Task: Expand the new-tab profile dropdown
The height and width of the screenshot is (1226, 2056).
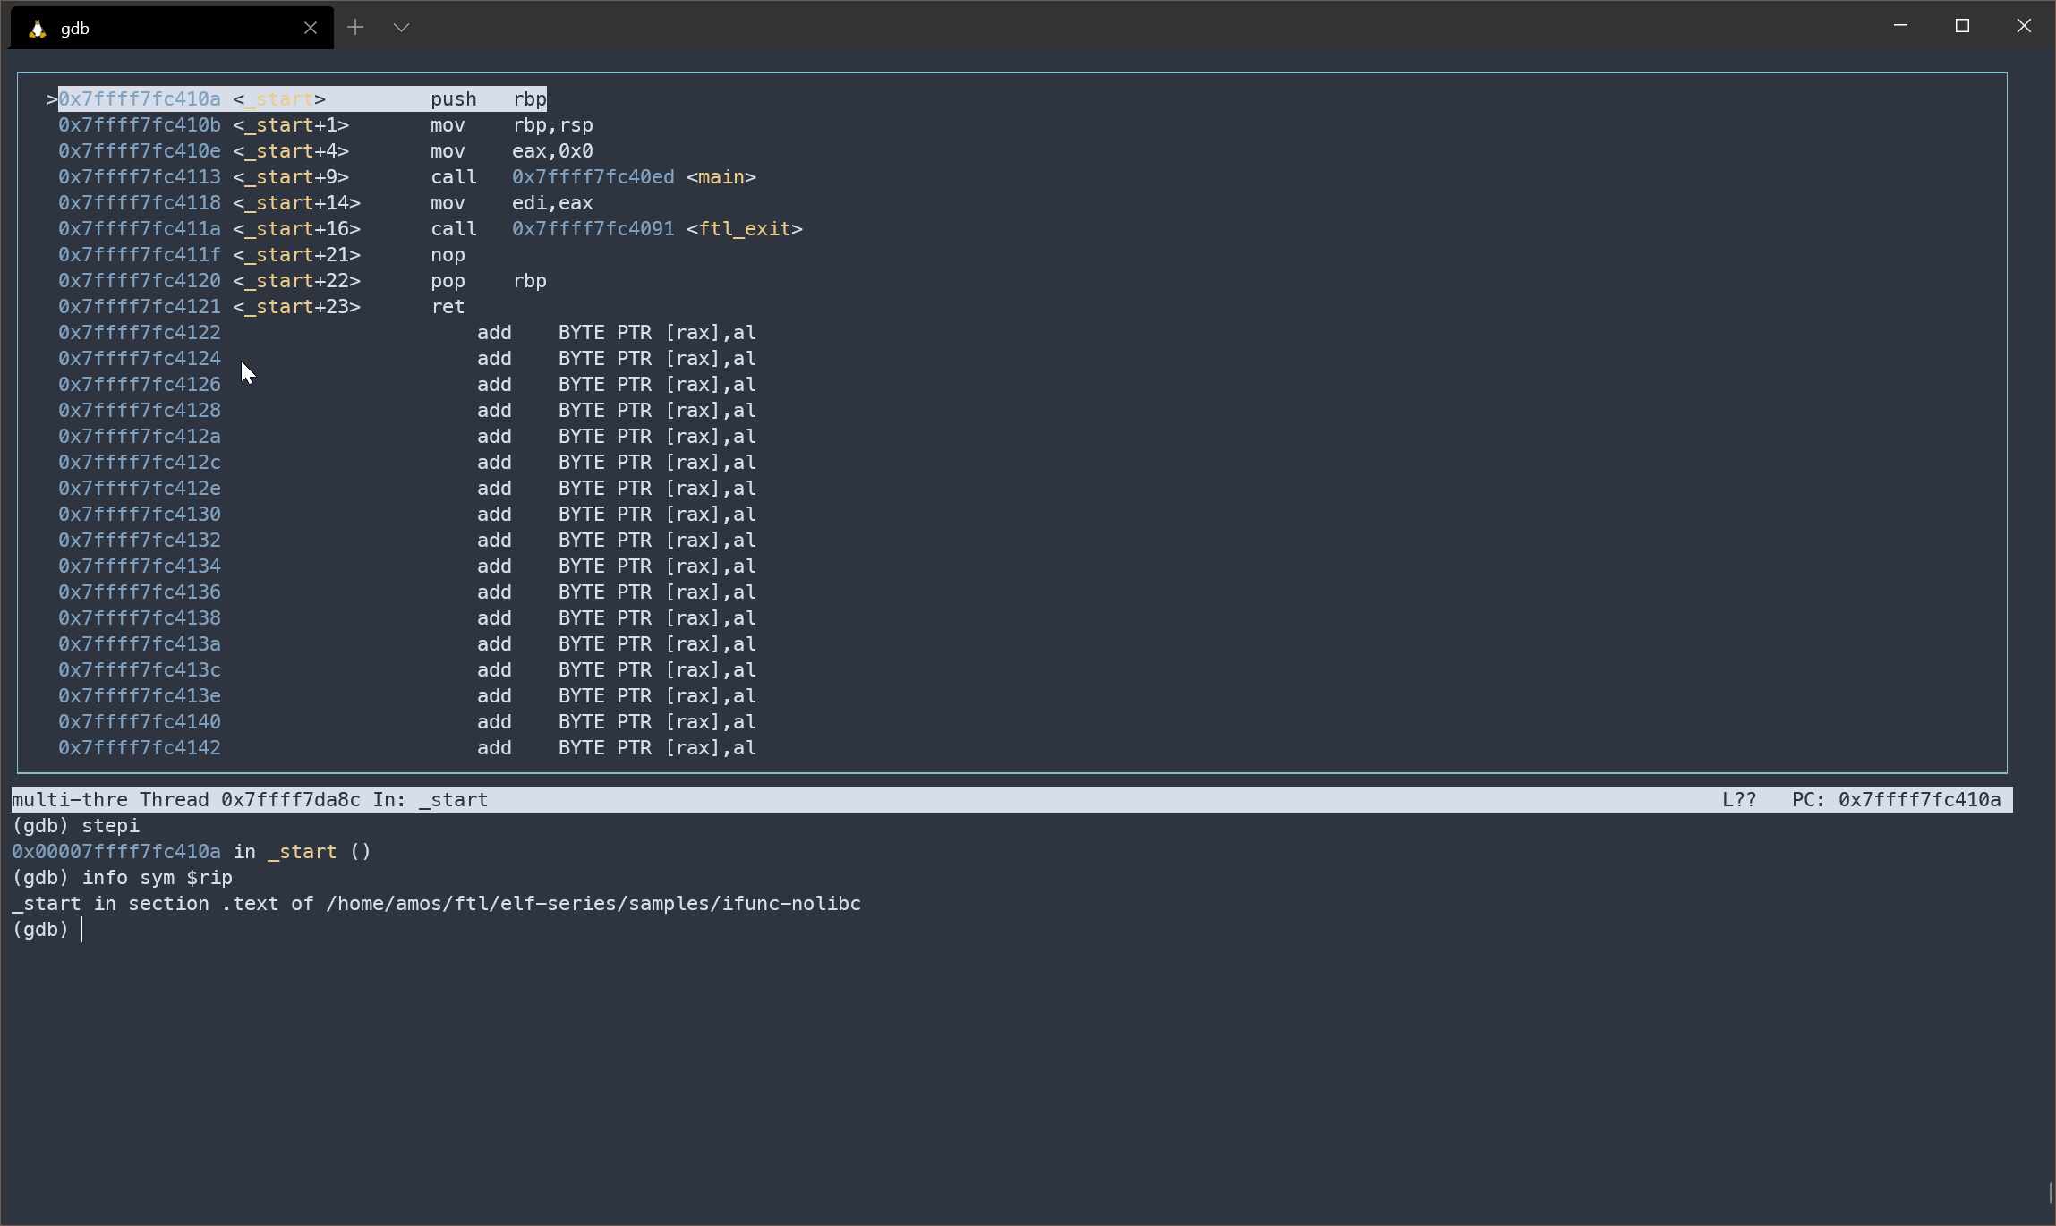Action: click(x=401, y=28)
